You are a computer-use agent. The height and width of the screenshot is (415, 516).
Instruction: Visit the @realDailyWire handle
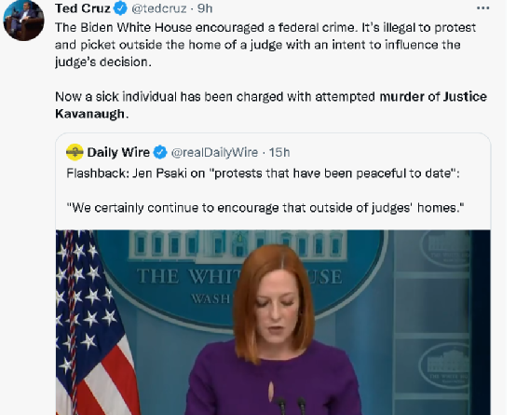coord(214,152)
